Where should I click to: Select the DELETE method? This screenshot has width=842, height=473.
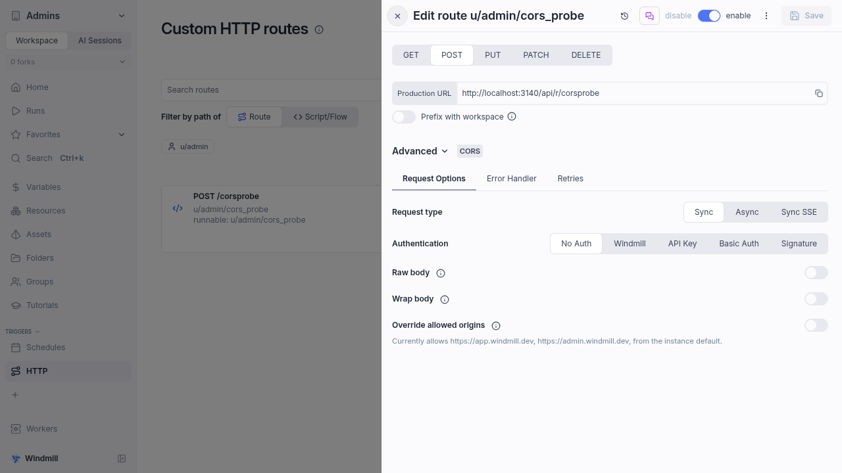point(586,55)
